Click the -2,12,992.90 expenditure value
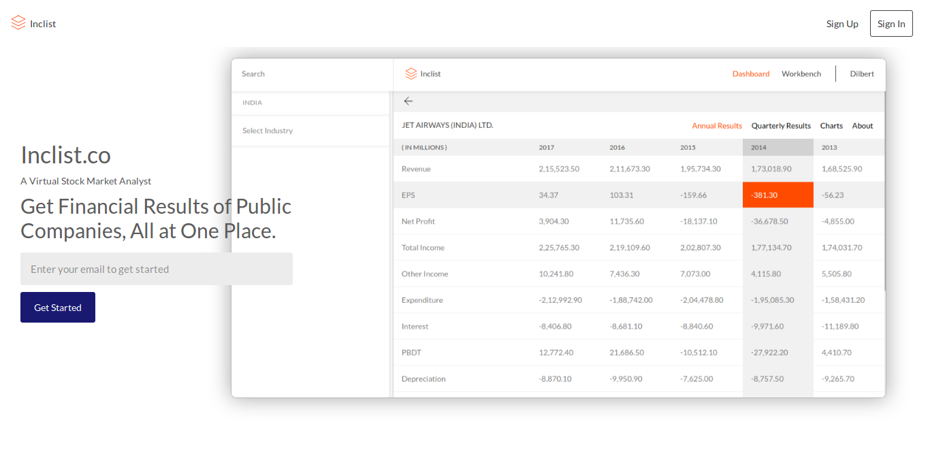This screenshot has height=456, width=930. (x=560, y=300)
